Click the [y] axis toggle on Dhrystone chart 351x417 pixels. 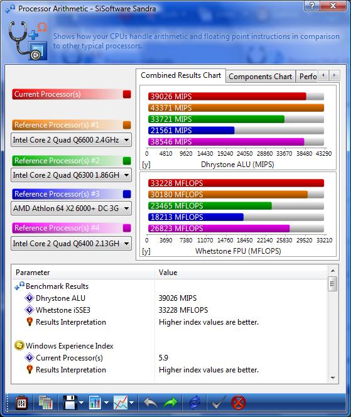pos(146,165)
